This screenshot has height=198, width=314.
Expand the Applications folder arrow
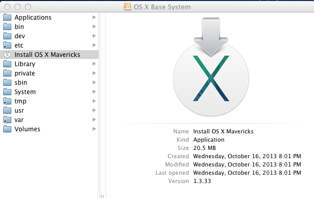(94, 18)
